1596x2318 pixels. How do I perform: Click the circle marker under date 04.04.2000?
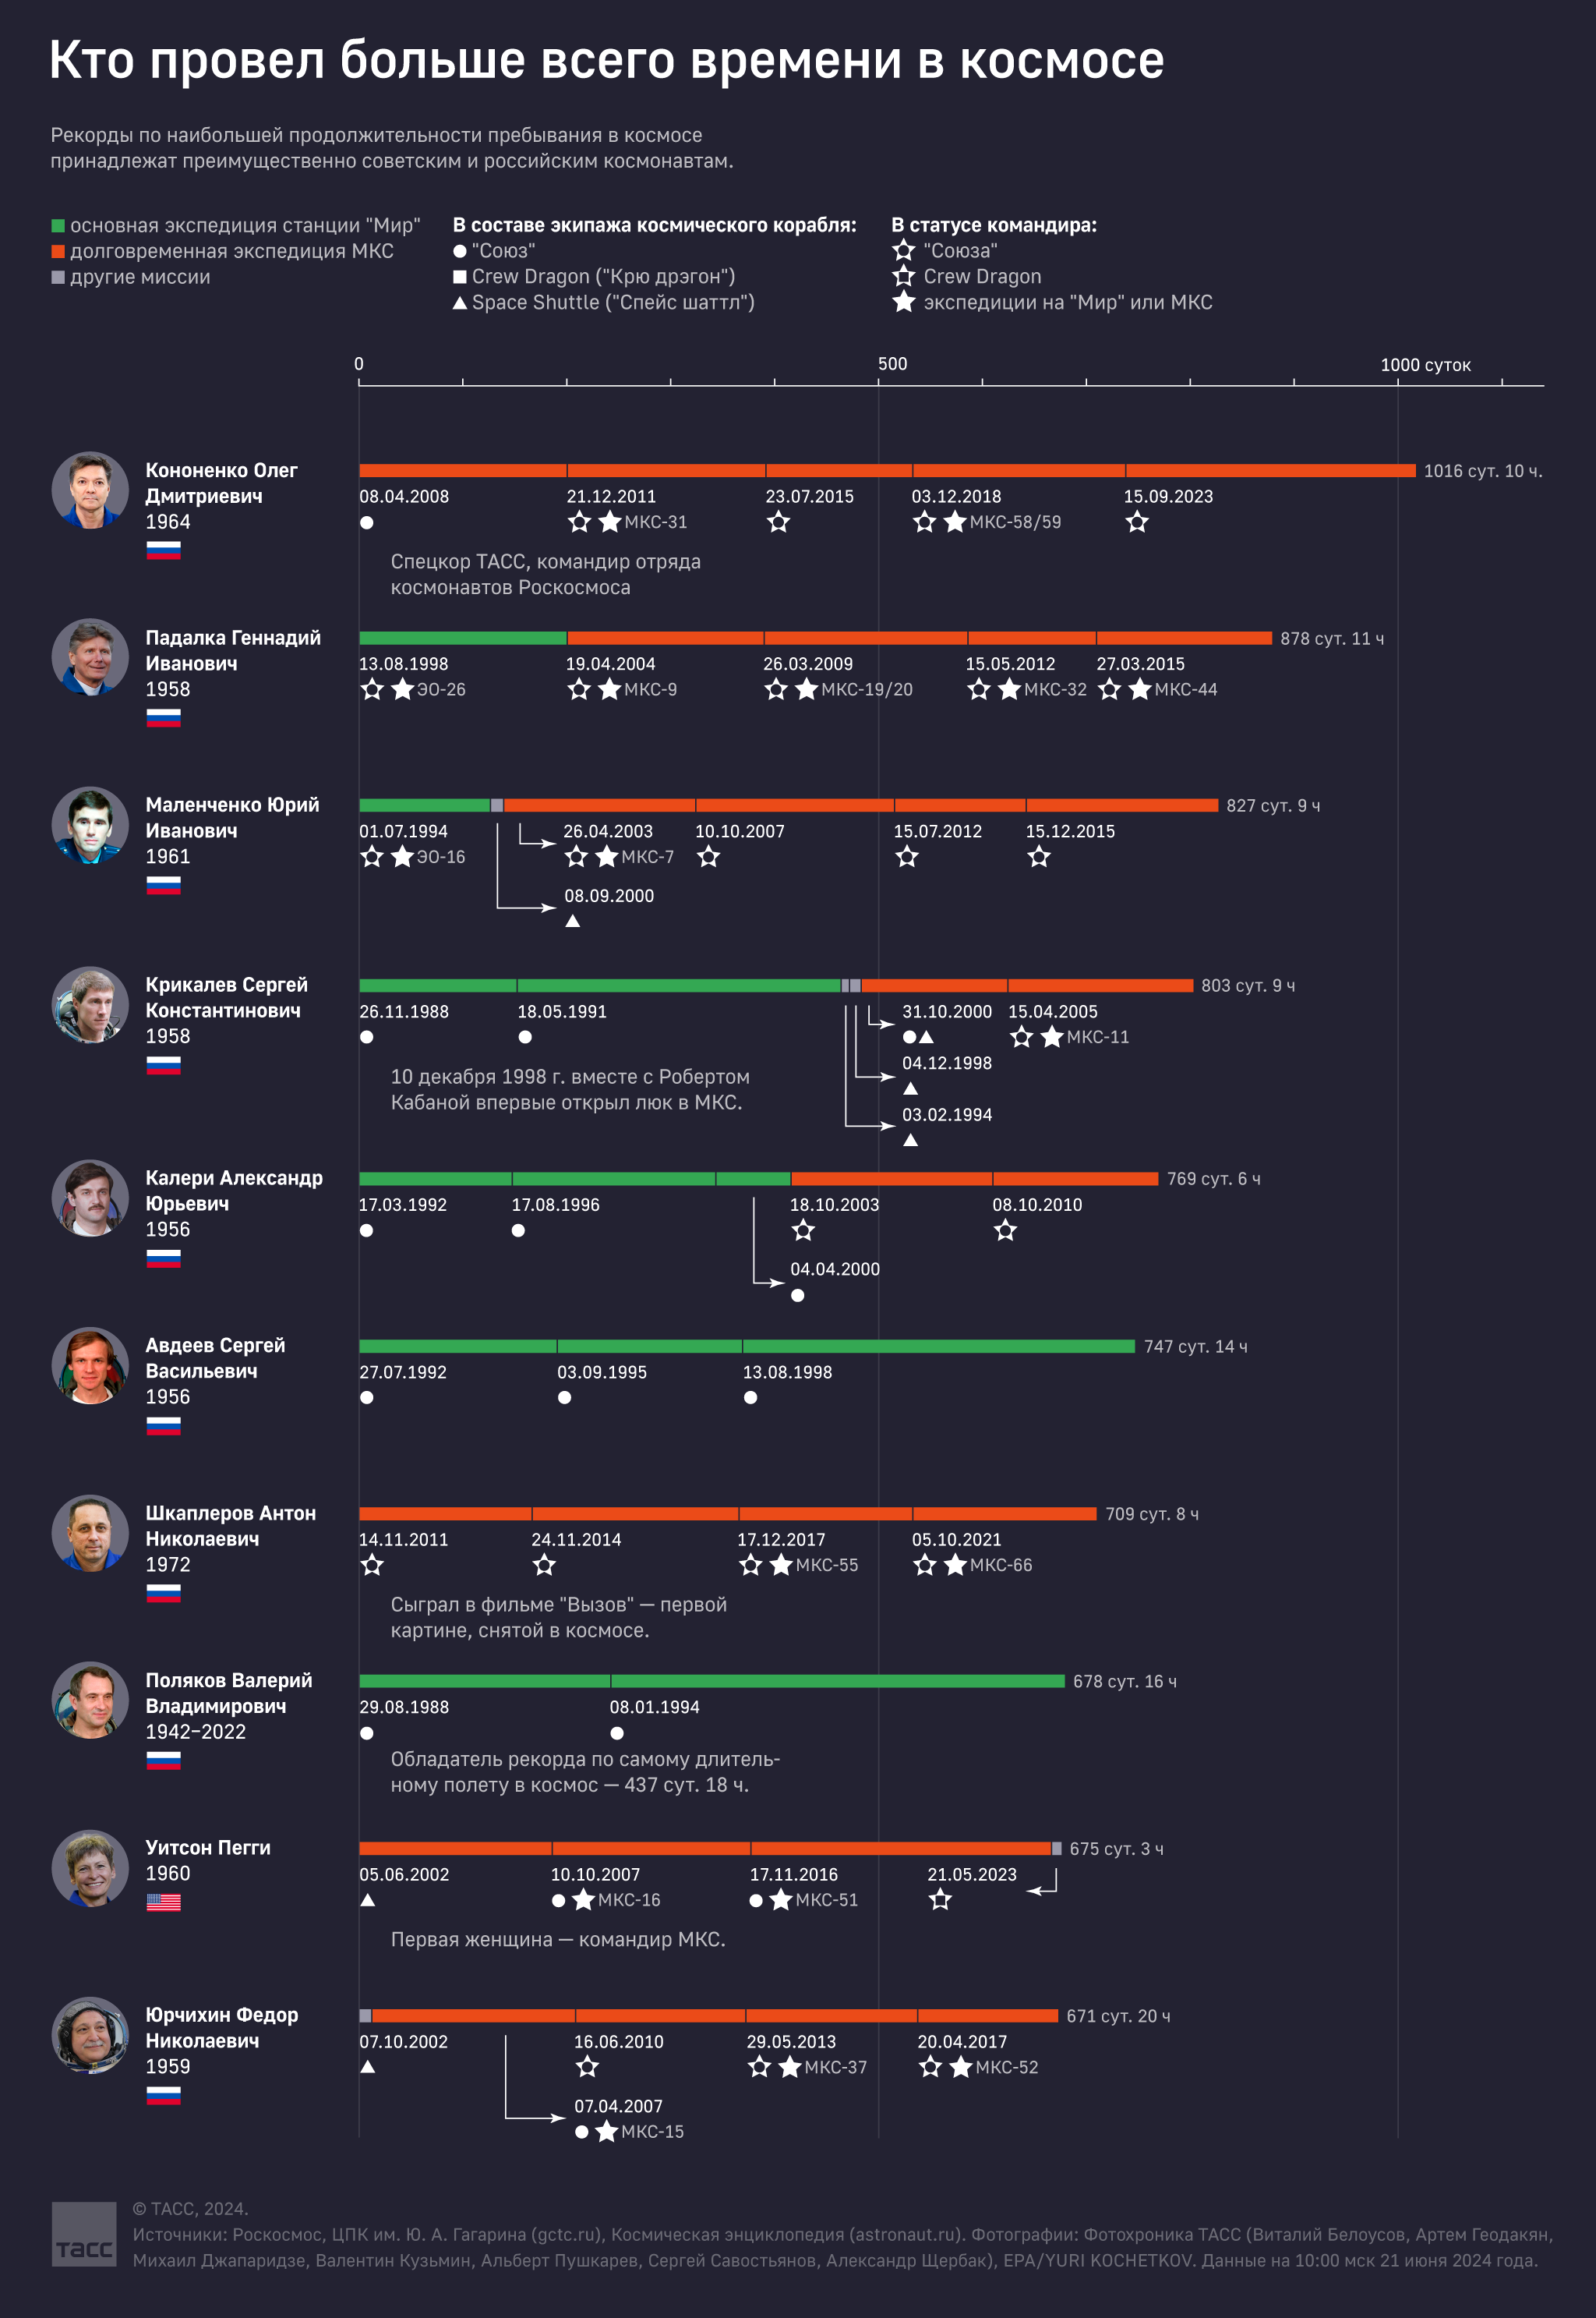tap(798, 1296)
